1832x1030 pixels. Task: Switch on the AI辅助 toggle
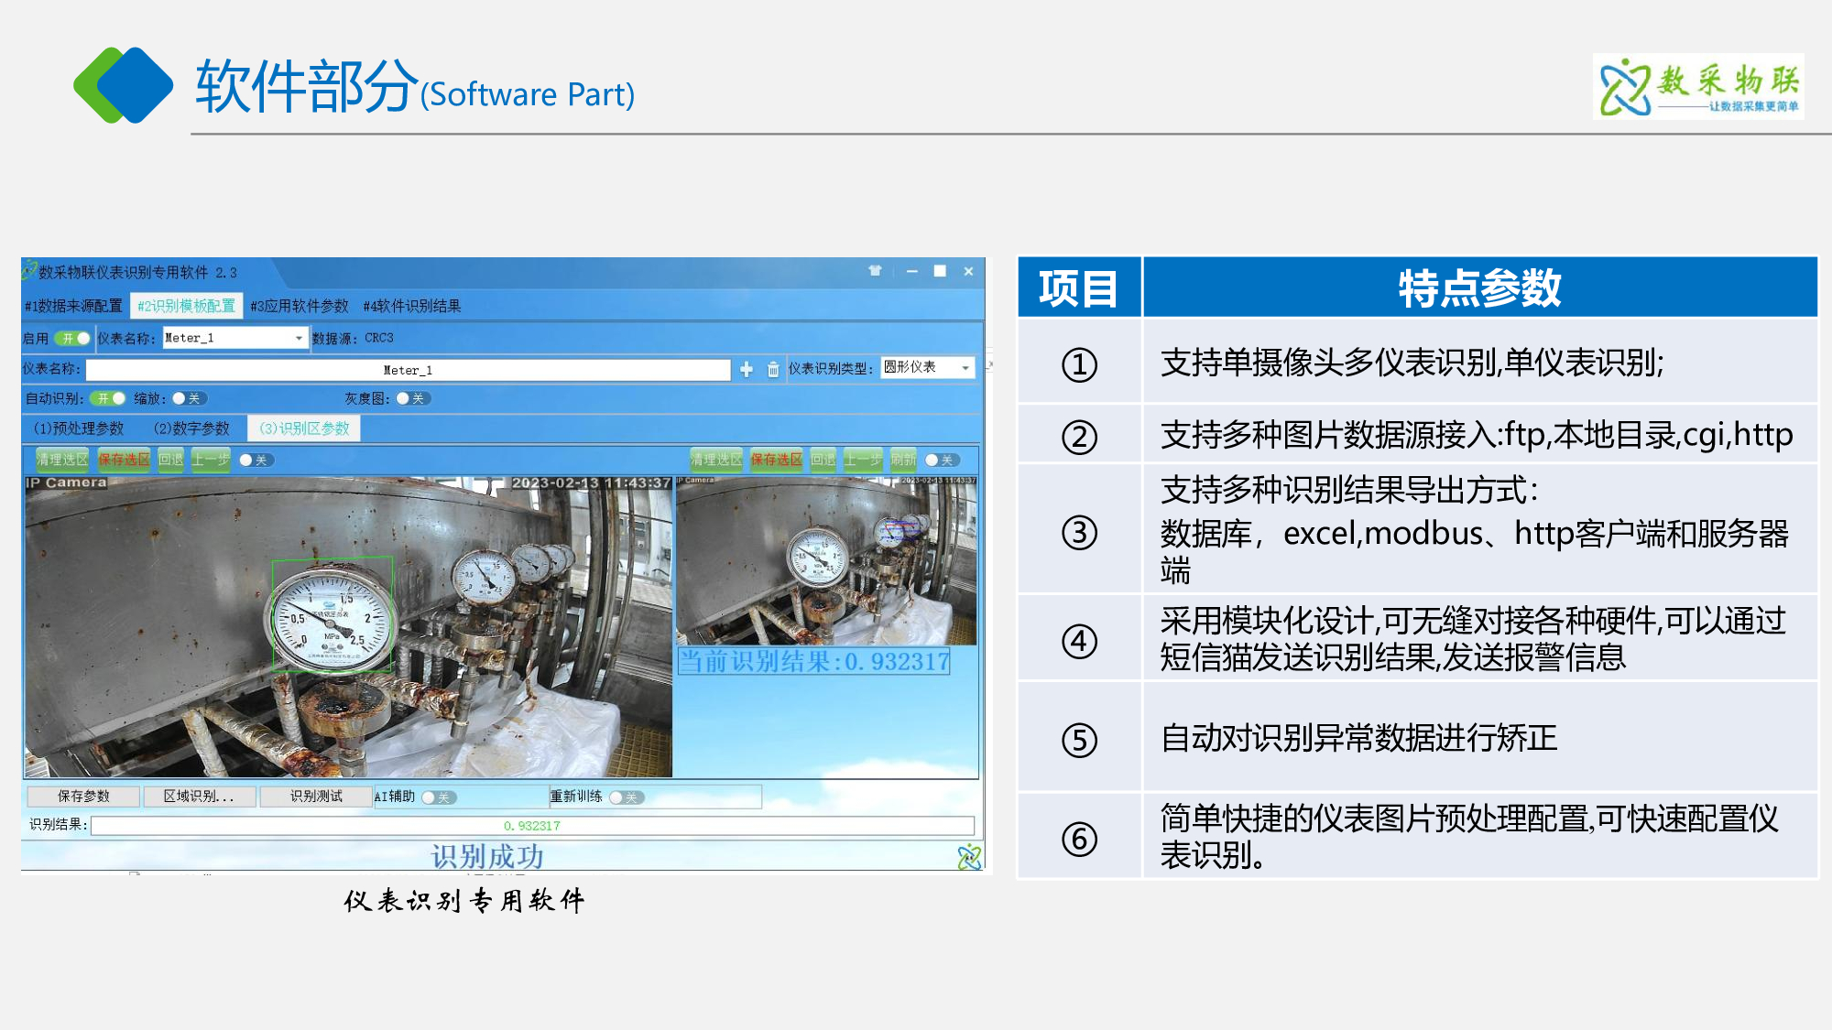439,797
